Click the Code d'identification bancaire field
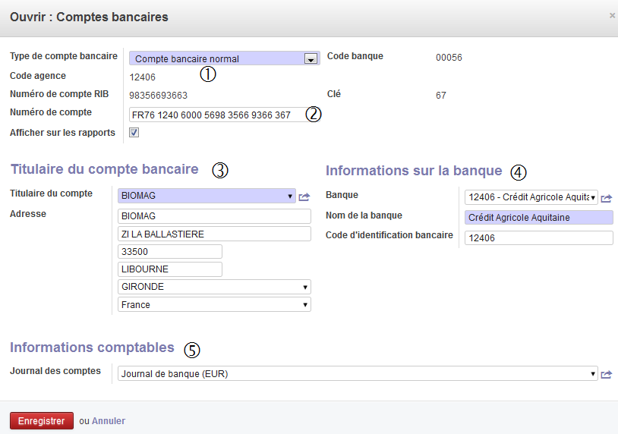The height and width of the screenshot is (434, 618). point(539,238)
